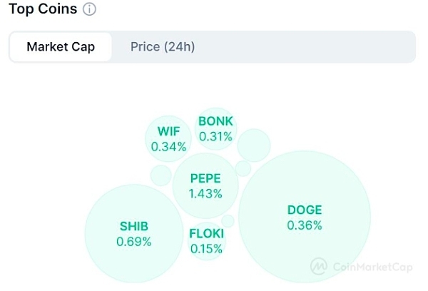Viewport: 428px width, 291px height.
Task: Select the WIF coin bubble
Action: (168, 138)
